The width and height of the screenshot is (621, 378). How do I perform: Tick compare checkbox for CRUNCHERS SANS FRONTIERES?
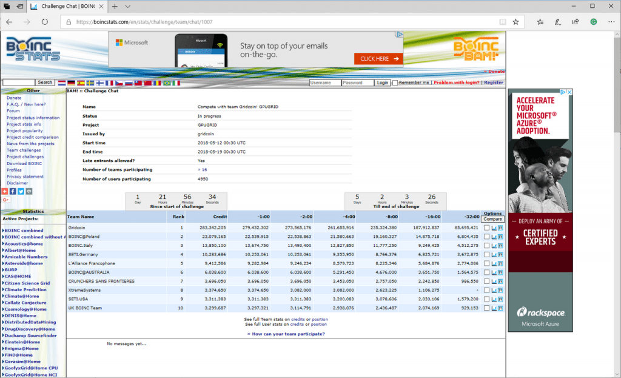tap(487, 282)
